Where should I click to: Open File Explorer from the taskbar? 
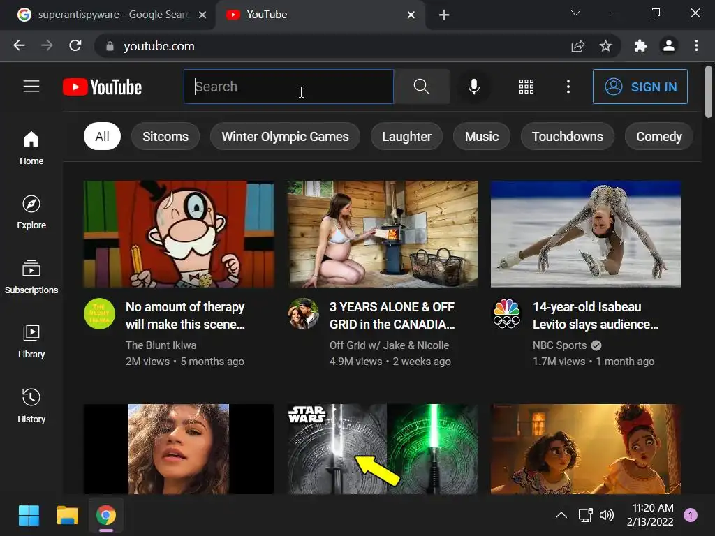click(68, 516)
